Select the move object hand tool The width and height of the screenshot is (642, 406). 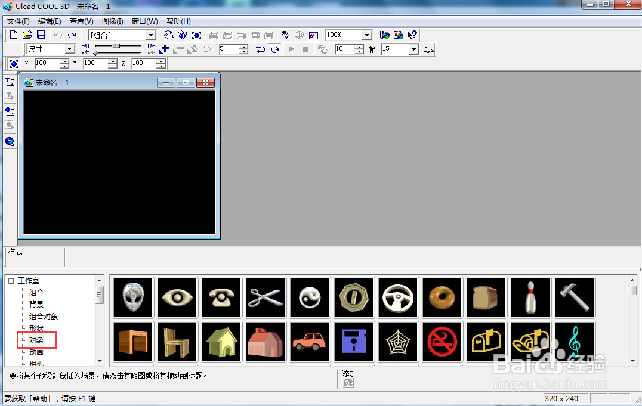pos(168,35)
